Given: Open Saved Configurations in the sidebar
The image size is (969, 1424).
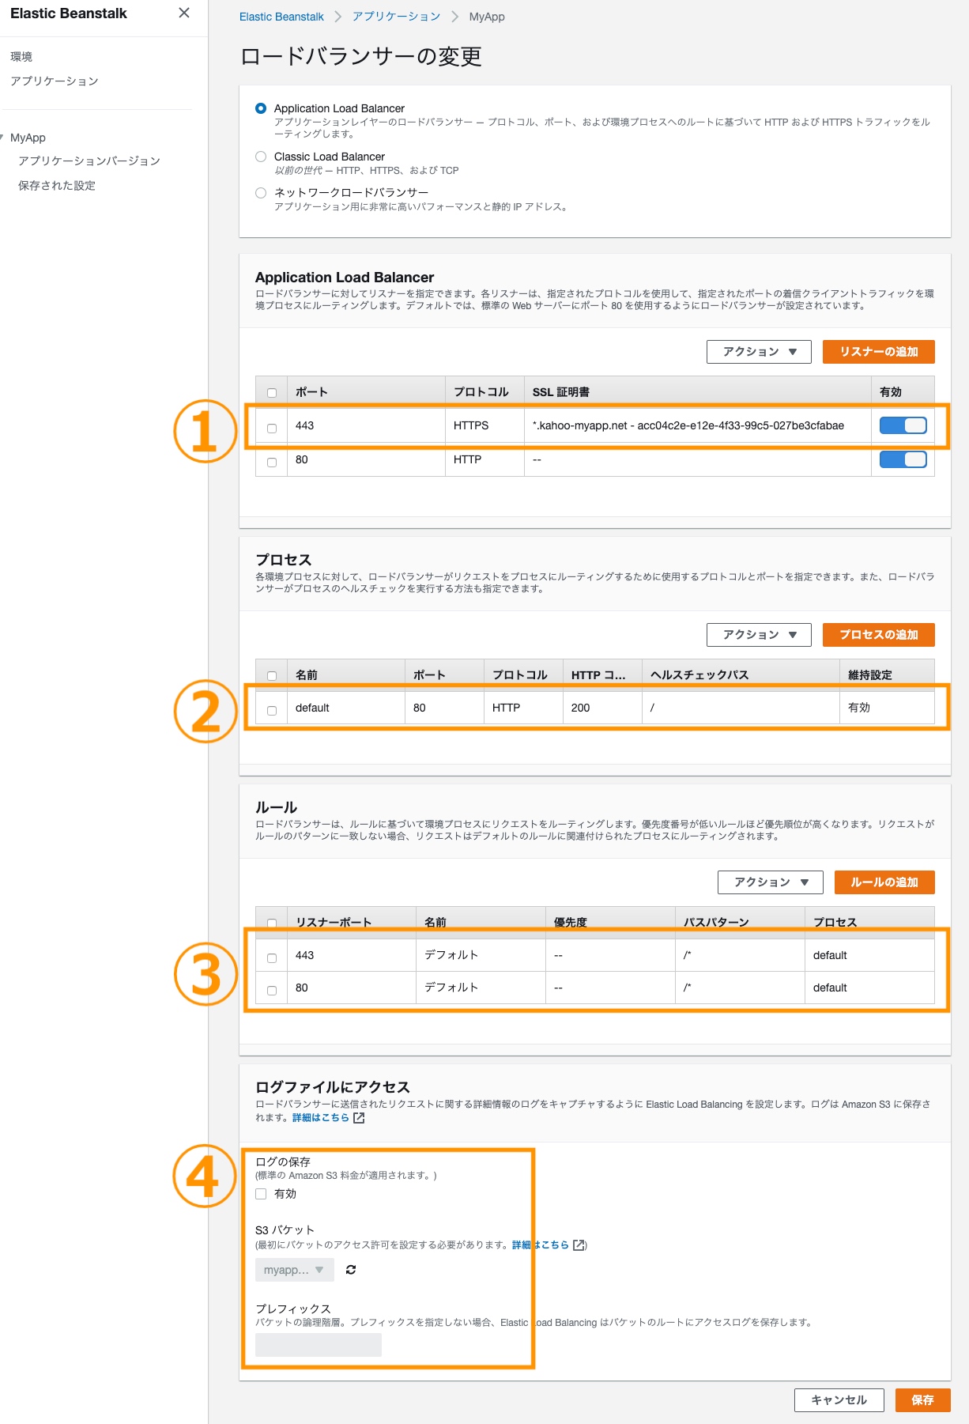Looking at the screenshot, I should point(57,186).
